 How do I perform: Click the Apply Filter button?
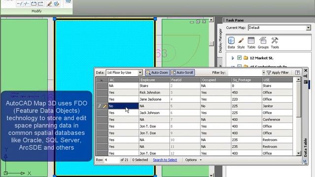(x=278, y=73)
